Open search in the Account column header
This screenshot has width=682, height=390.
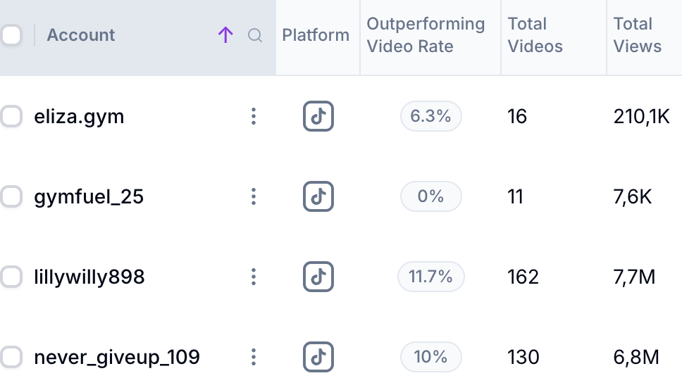[255, 35]
